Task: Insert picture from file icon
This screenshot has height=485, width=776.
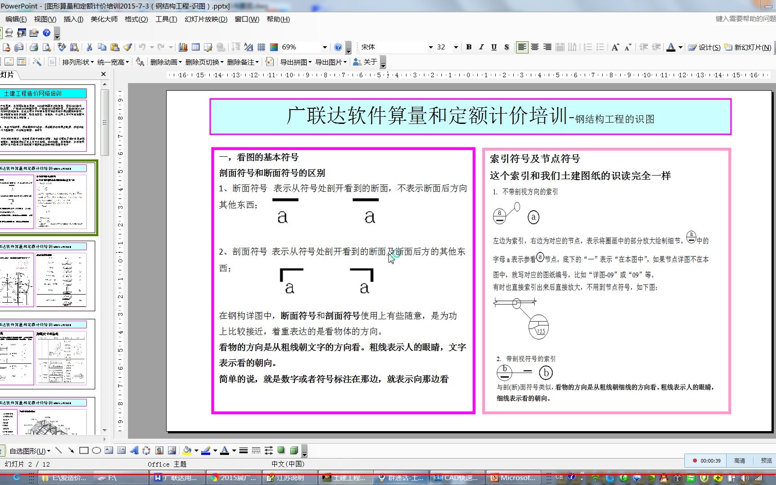Action: [172, 450]
